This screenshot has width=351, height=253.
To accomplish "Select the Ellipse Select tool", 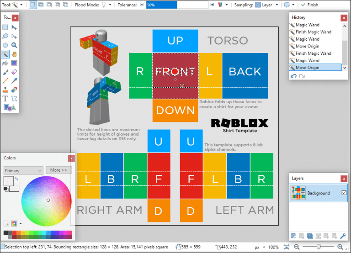I will click(5, 45).
